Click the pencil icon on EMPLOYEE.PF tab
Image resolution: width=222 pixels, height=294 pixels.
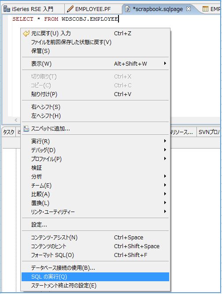pos(70,9)
